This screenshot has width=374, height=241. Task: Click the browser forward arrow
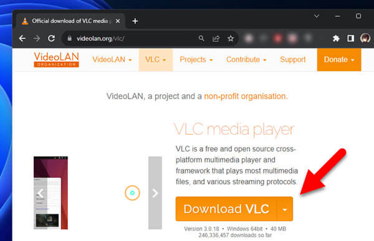click(x=37, y=39)
